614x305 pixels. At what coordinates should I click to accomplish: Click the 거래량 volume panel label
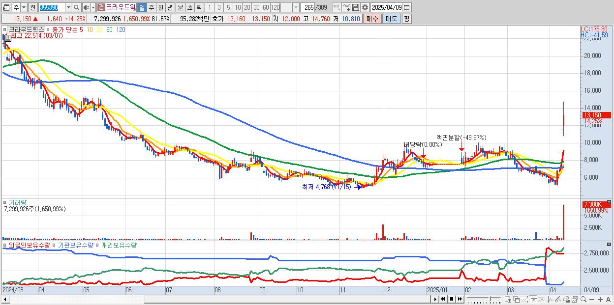18,202
